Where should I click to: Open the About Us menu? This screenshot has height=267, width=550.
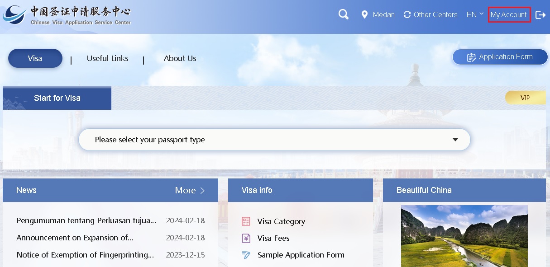[x=180, y=58]
